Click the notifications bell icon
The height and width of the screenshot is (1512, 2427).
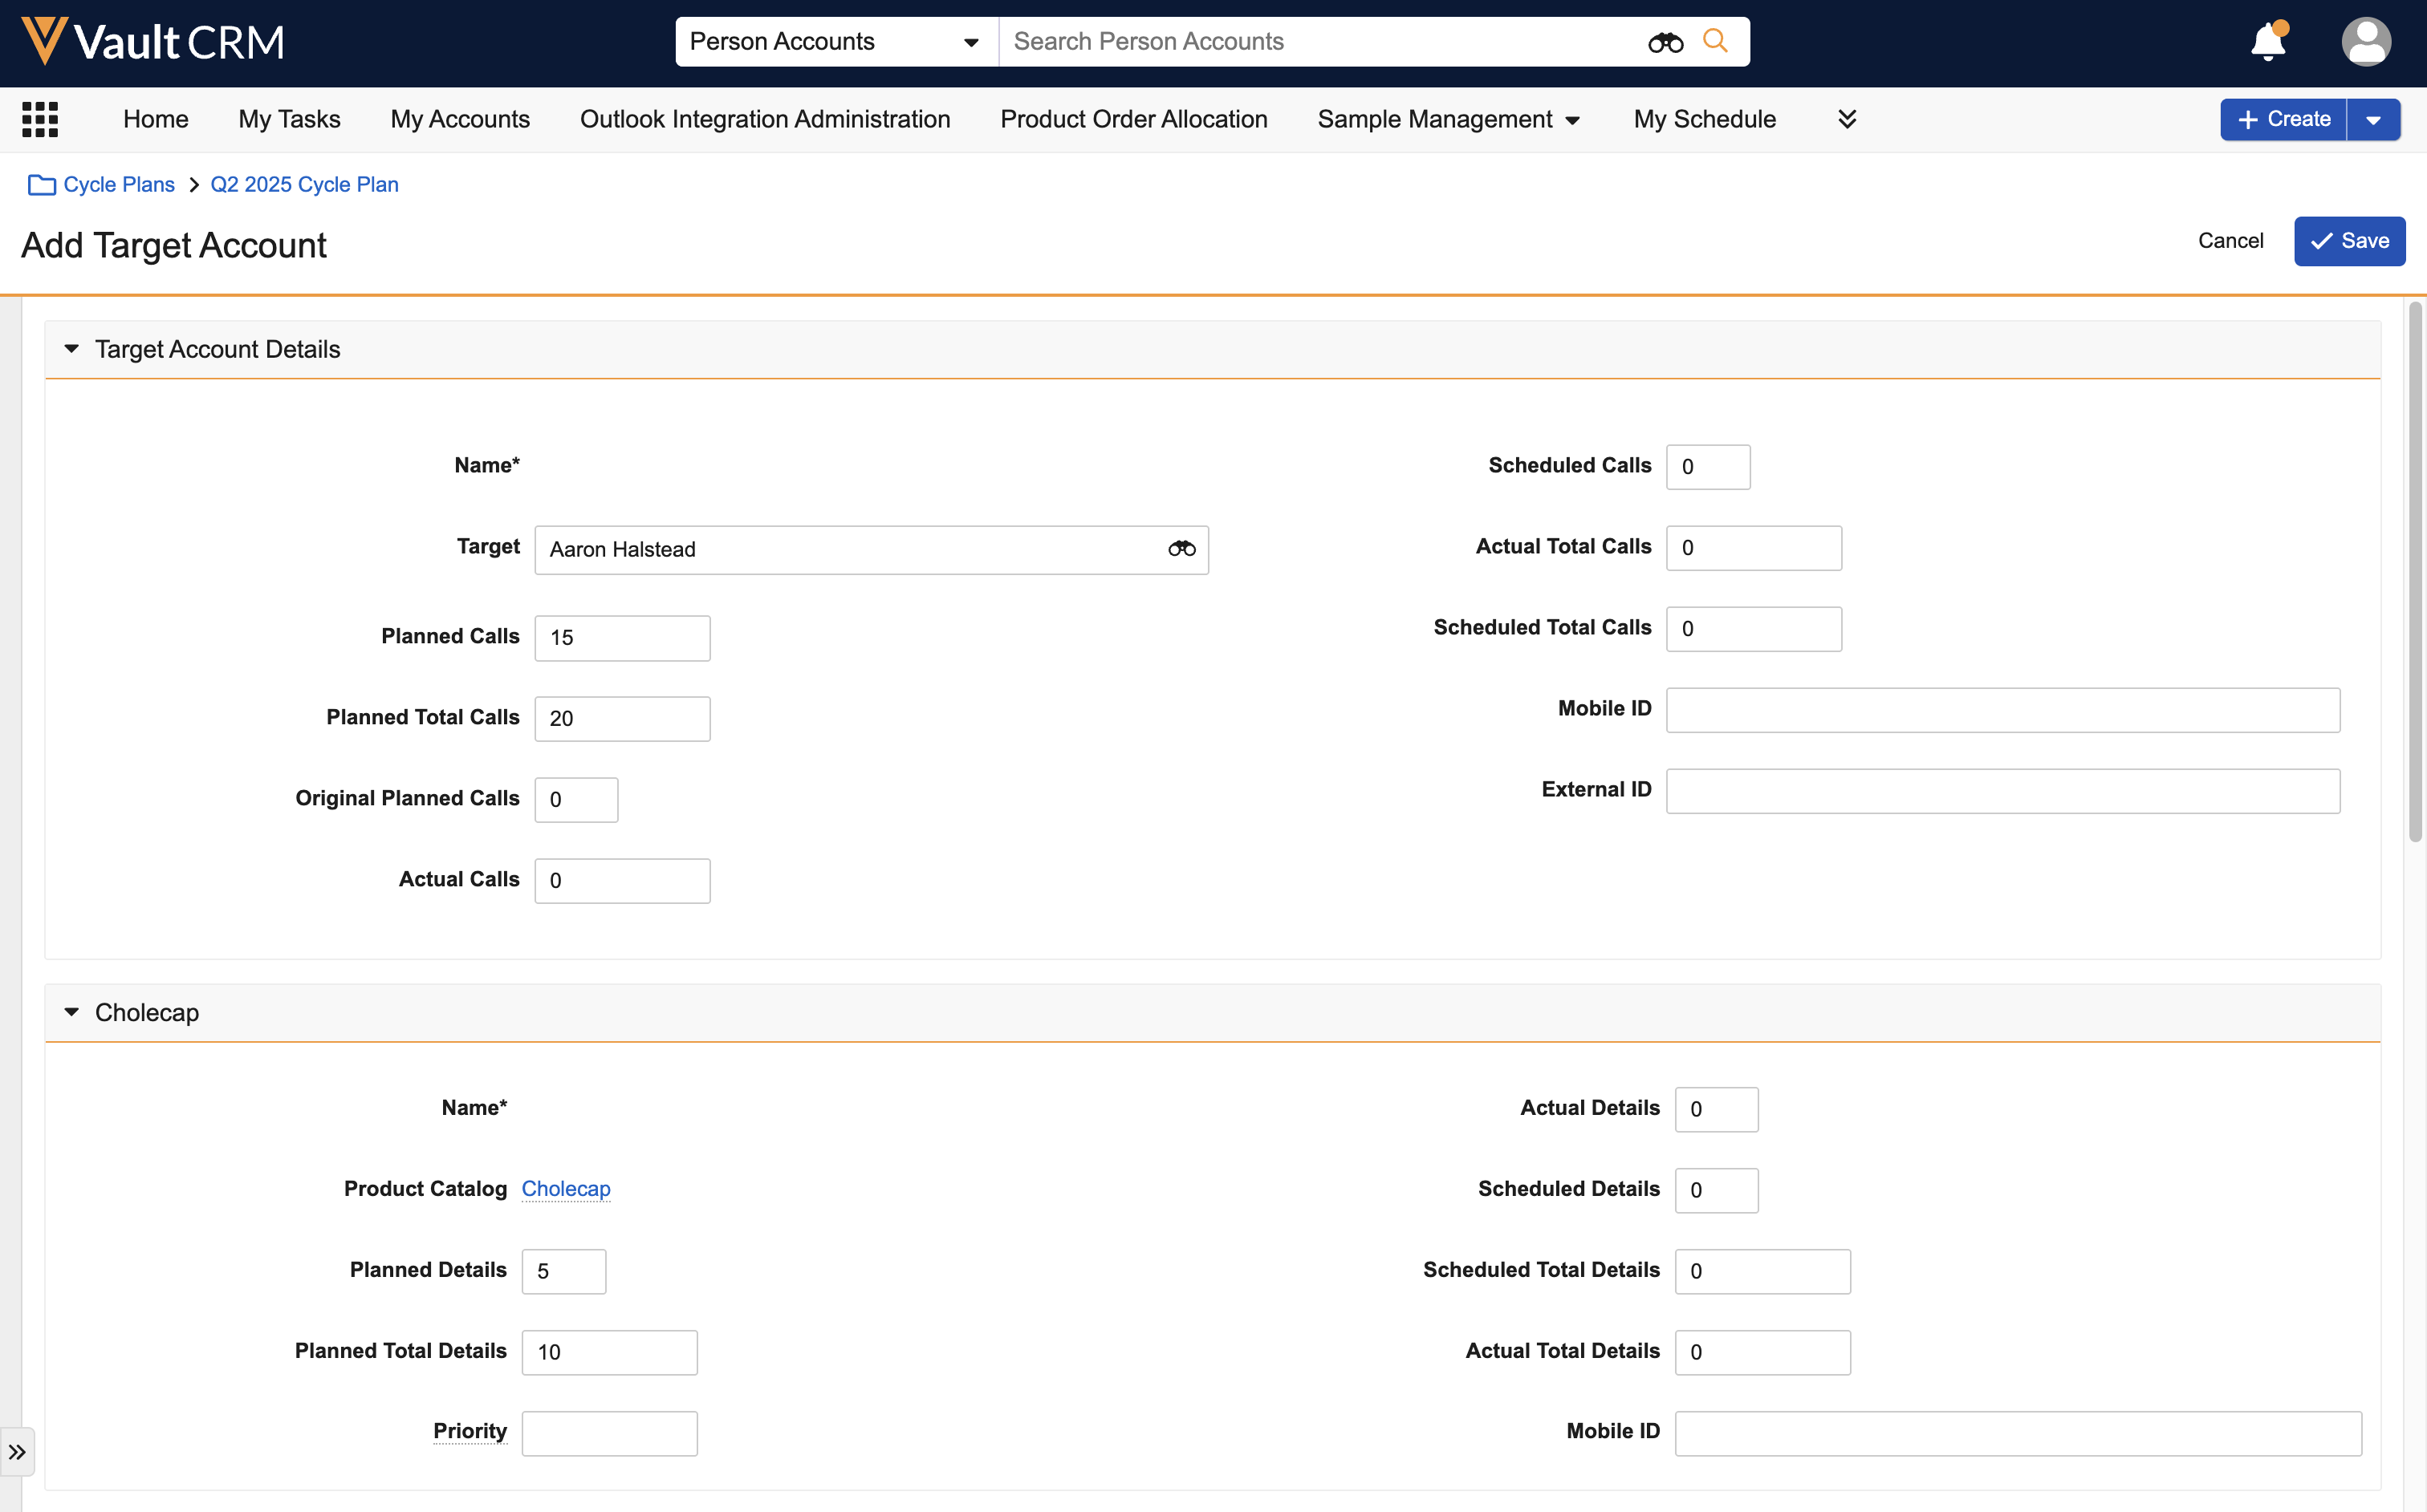click(x=2268, y=42)
